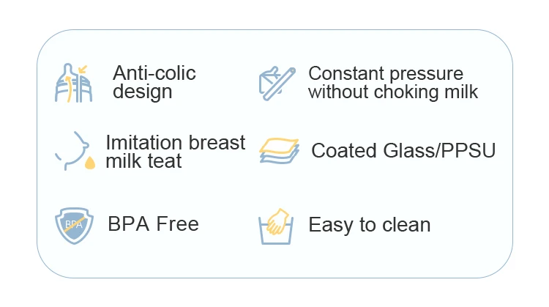Viewport: 549px width, 307px height.
Task: Select the Constant pressure icon
Action: (277, 82)
